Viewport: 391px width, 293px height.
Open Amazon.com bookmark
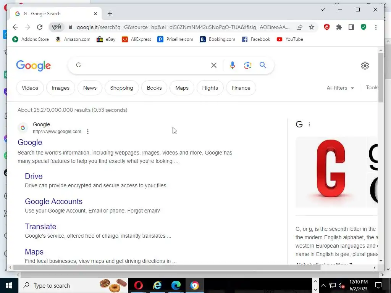73,39
